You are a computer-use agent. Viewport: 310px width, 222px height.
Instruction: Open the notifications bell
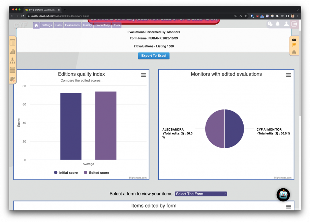click(x=278, y=24)
